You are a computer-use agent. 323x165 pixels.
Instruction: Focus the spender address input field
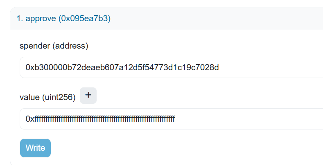164,67
